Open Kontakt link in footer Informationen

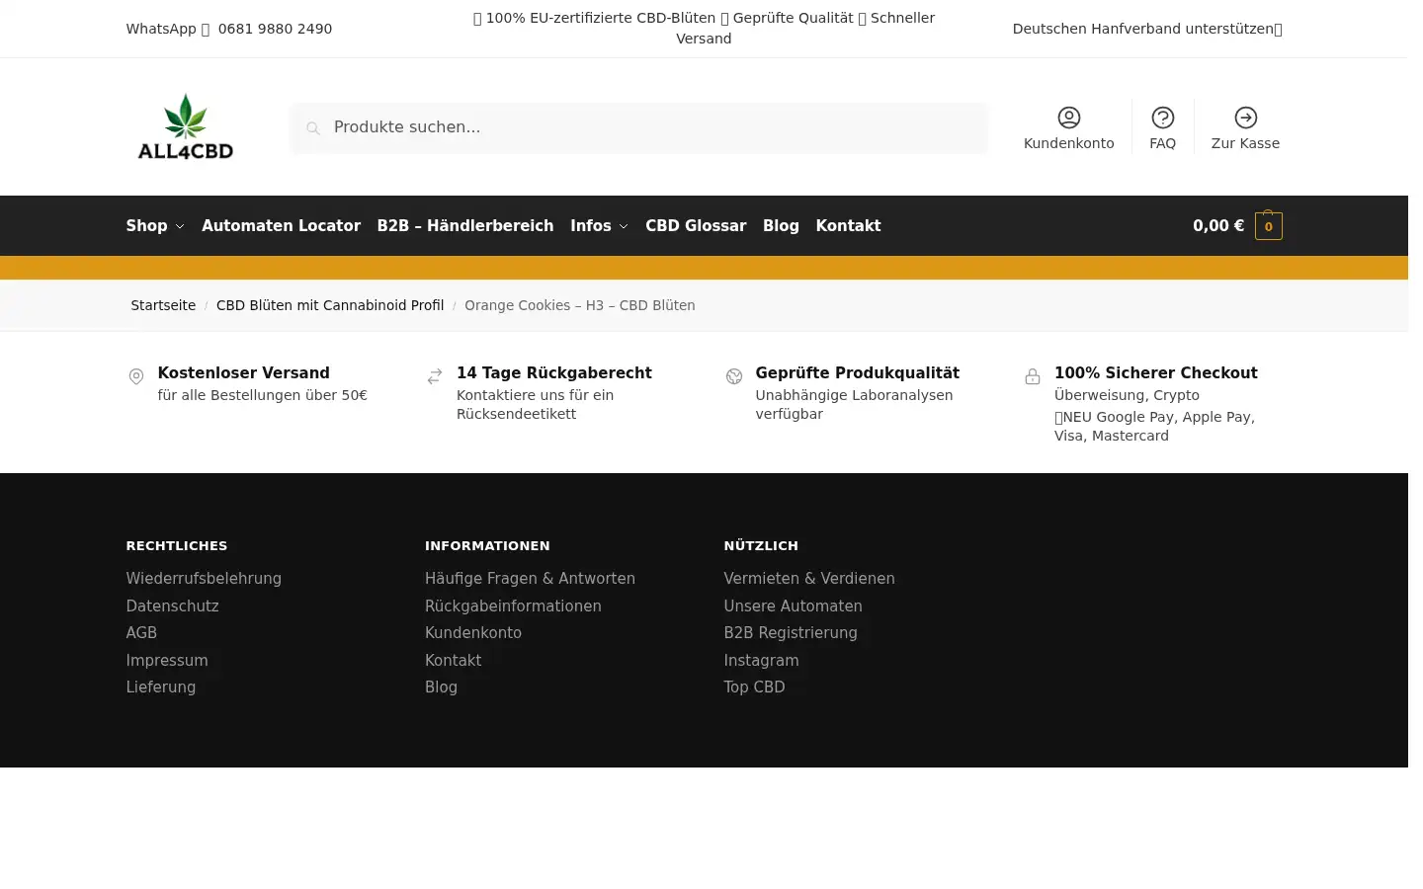tap(454, 660)
